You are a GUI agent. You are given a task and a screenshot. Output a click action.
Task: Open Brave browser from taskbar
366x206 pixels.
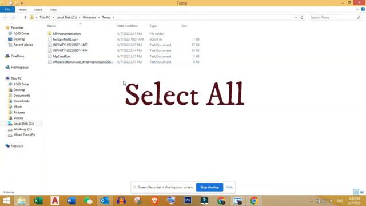[154, 201]
